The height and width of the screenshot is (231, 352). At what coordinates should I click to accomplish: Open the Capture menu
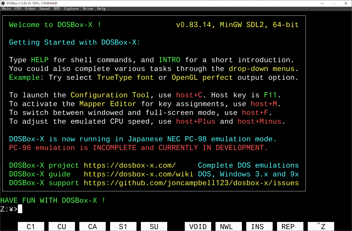pyautogui.click(x=71, y=9)
